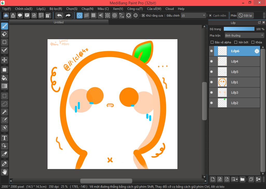Image resolution: width=266 pixels, height=189 pixels.
Task: Toggle the Khử răng cưa checkbox
Action: 143,16
